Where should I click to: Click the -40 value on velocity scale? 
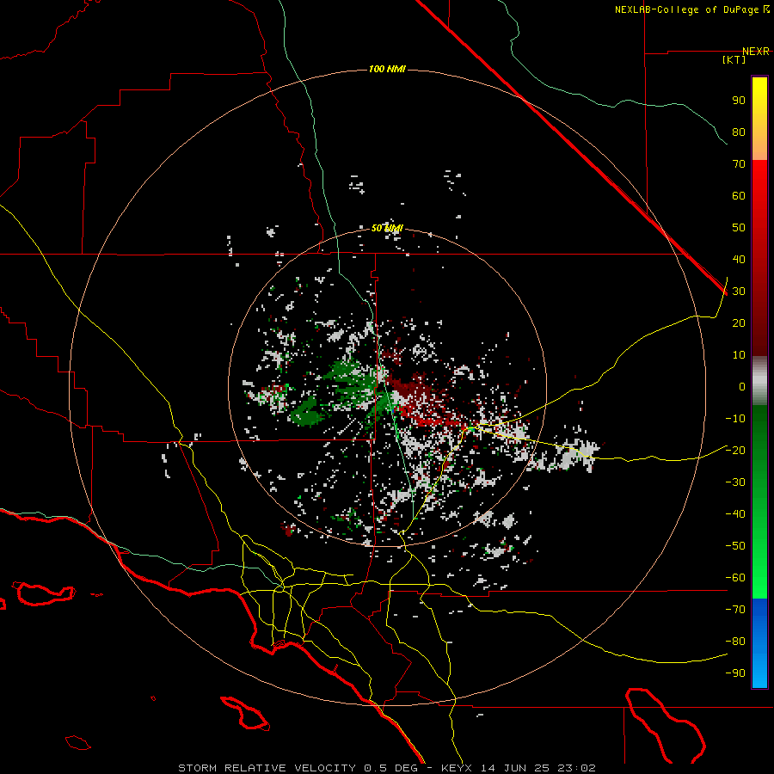735,514
